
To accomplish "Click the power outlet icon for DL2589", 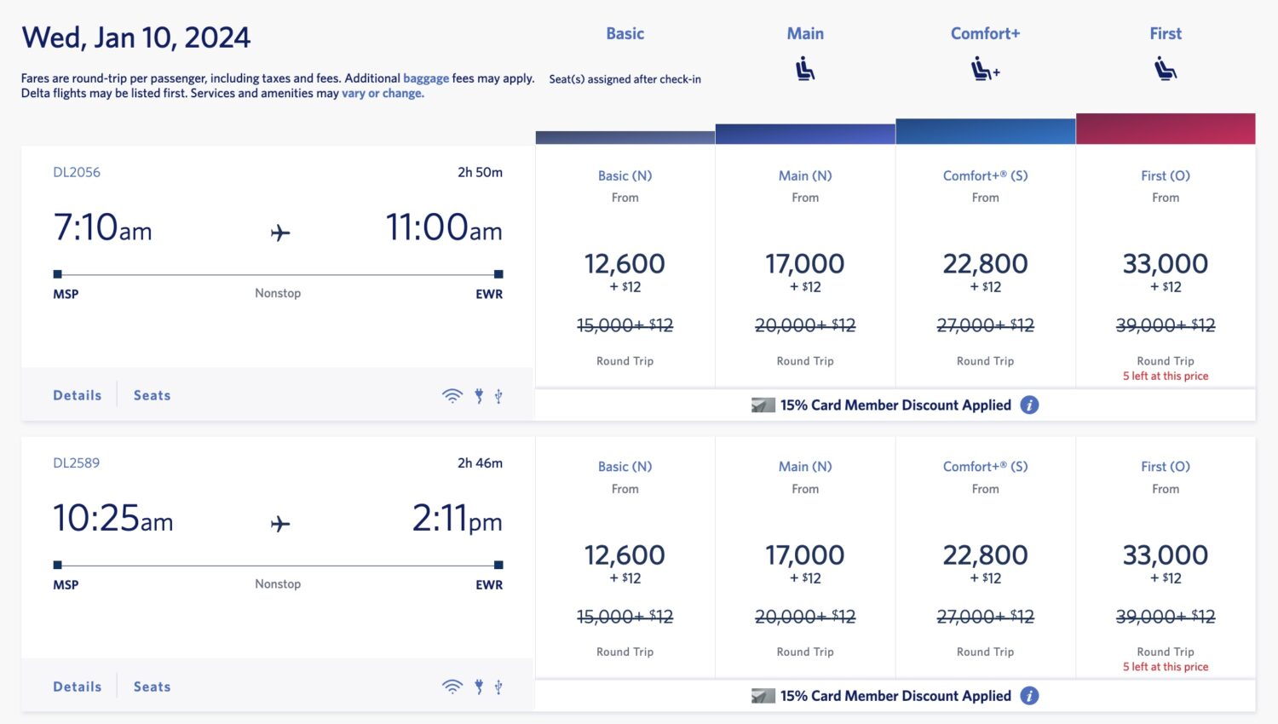I will [x=478, y=686].
